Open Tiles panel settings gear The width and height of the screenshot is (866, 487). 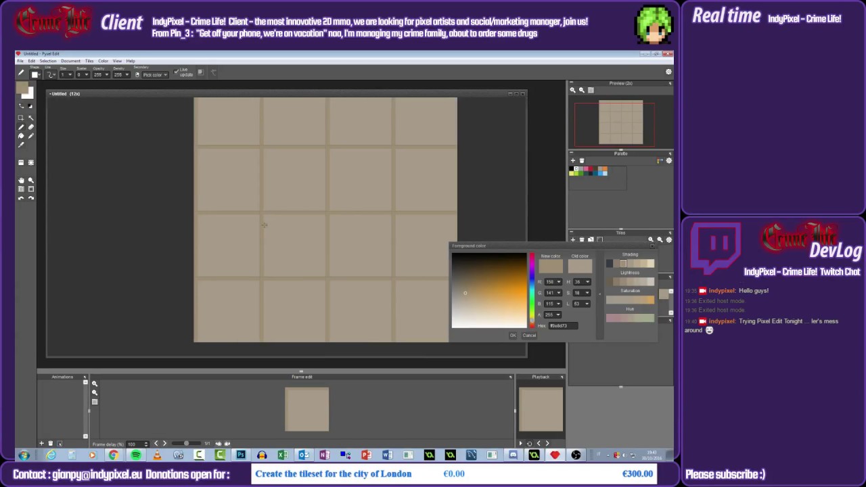pos(669,239)
